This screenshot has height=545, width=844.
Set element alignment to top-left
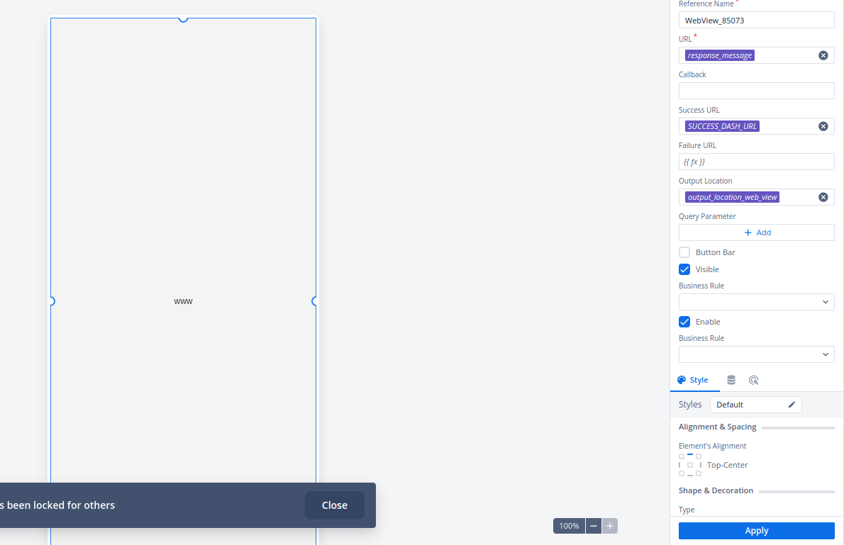point(682,457)
